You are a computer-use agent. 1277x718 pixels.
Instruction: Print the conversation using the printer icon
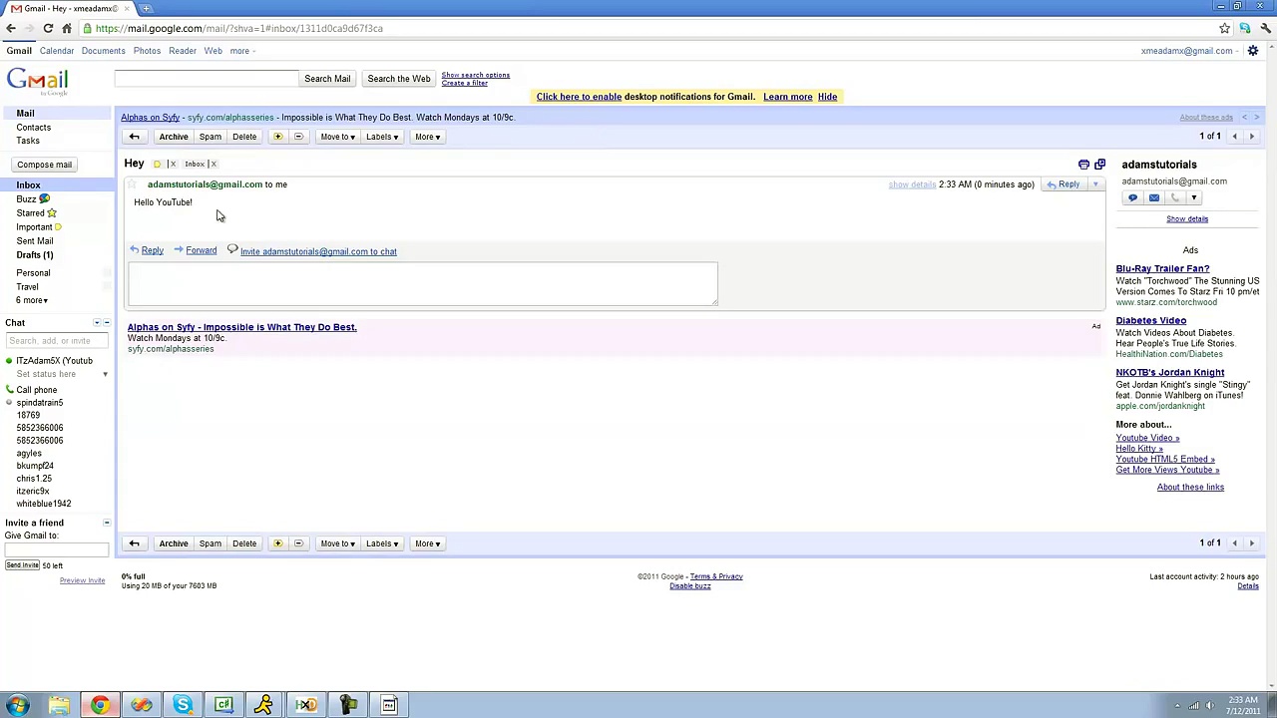point(1083,165)
